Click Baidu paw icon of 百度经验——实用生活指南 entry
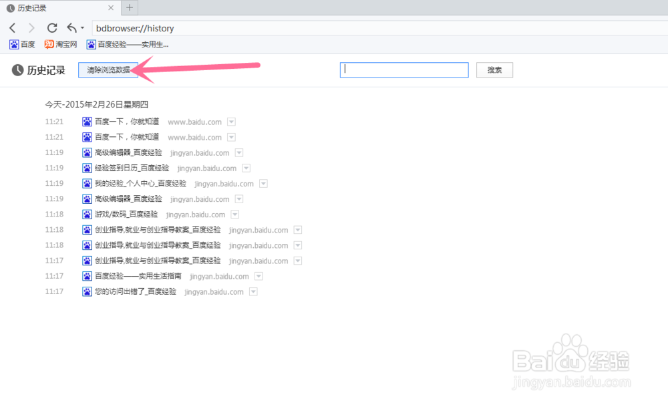This screenshot has width=668, height=405. (87, 276)
